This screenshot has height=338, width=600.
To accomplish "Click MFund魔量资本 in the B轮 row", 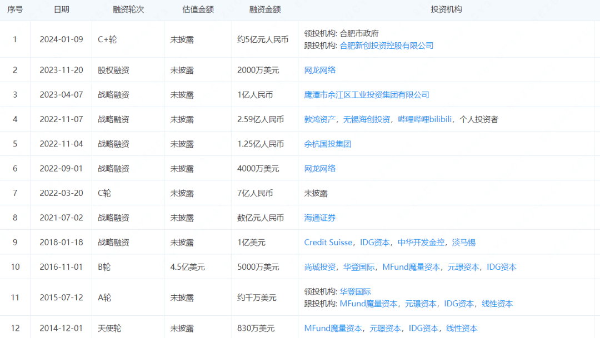I will pos(411,267).
